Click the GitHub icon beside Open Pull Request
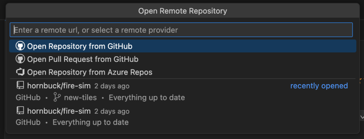The image size is (364, 139). 20,59
